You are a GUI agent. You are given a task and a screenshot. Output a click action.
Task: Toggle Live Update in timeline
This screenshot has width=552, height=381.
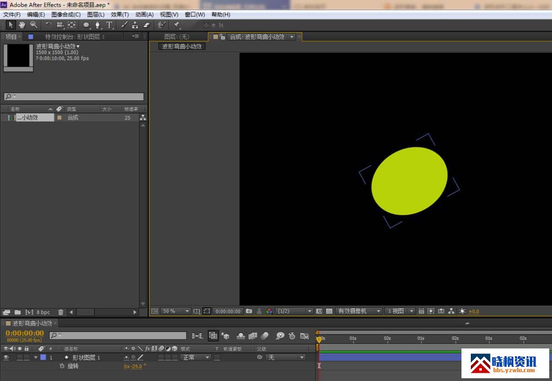coord(213,336)
